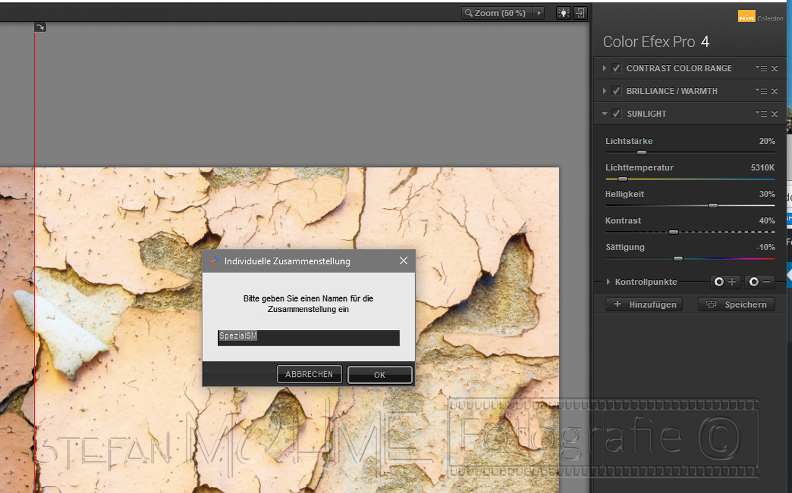Toggle the Contrast Color Range checkbox
This screenshot has width=792, height=493.
coord(616,69)
